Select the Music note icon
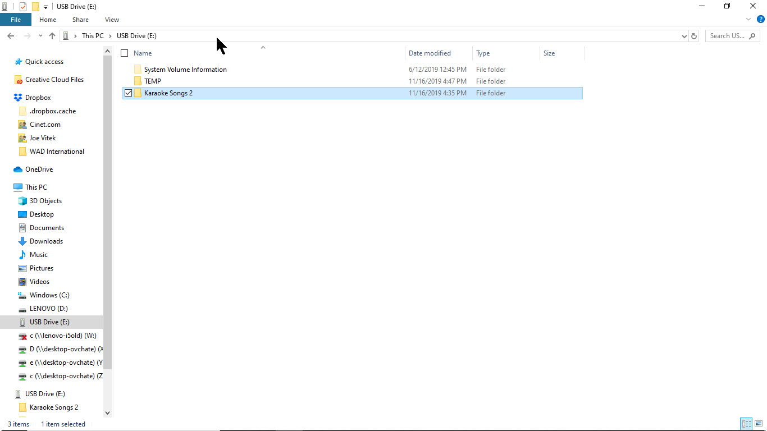 tap(22, 255)
